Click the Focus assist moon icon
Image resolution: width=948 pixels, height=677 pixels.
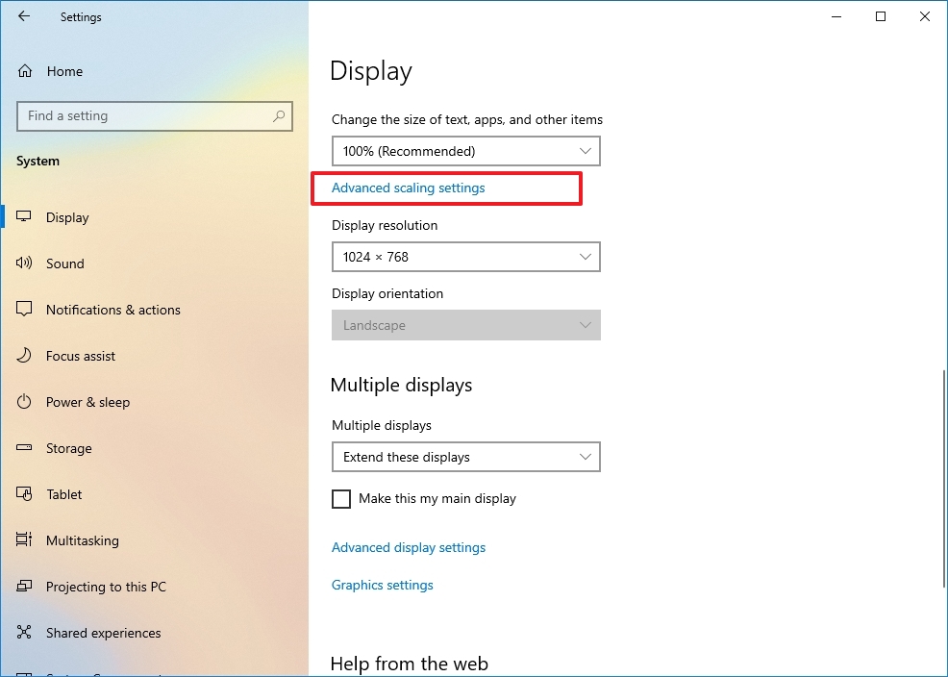(24, 356)
